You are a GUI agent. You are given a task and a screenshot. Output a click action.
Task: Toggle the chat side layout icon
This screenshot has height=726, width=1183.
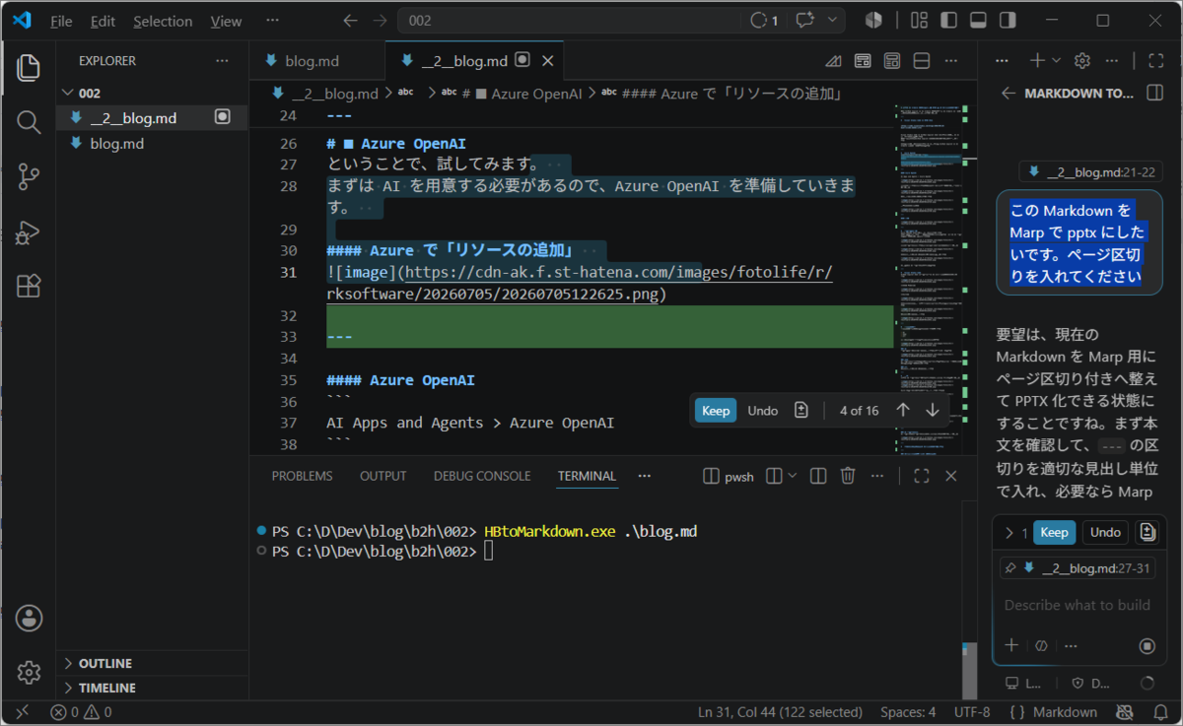1154,93
